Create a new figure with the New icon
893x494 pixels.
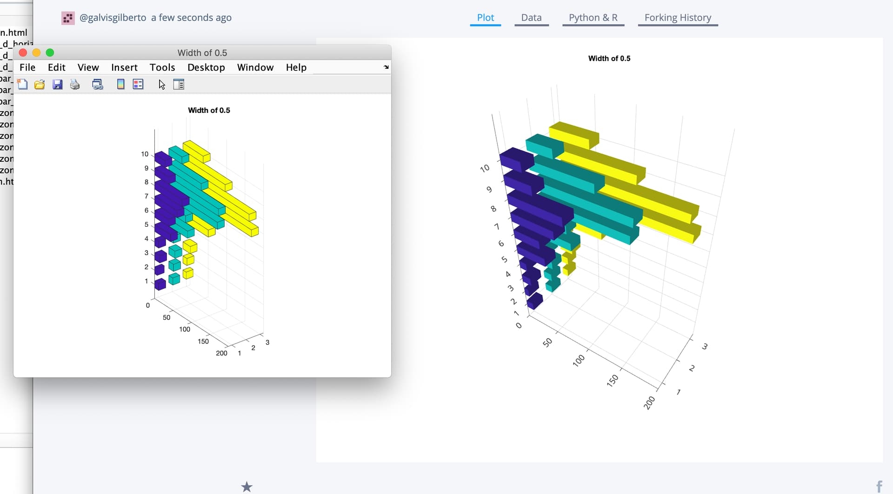pos(23,84)
